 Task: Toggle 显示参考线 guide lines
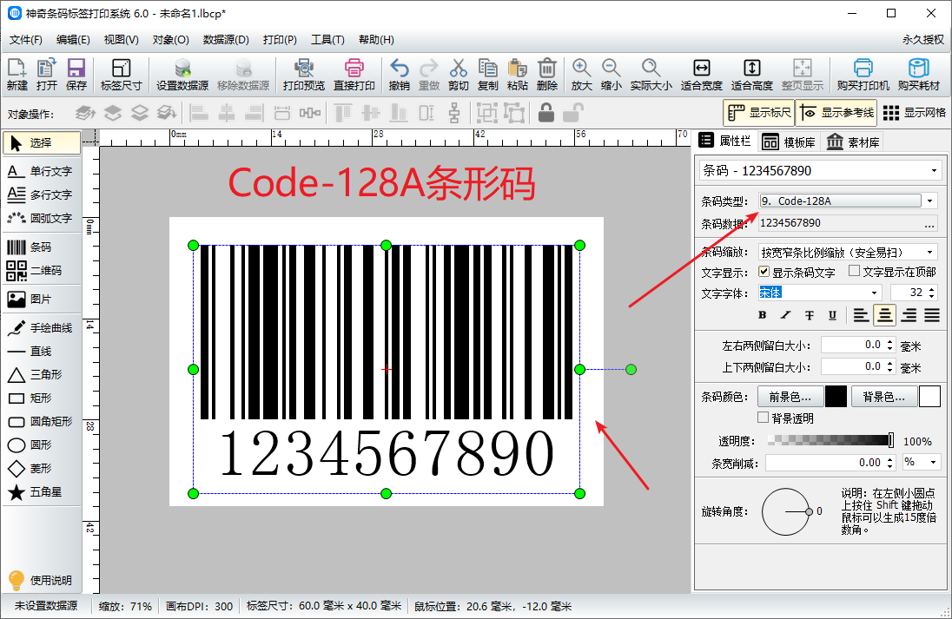(837, 113)
